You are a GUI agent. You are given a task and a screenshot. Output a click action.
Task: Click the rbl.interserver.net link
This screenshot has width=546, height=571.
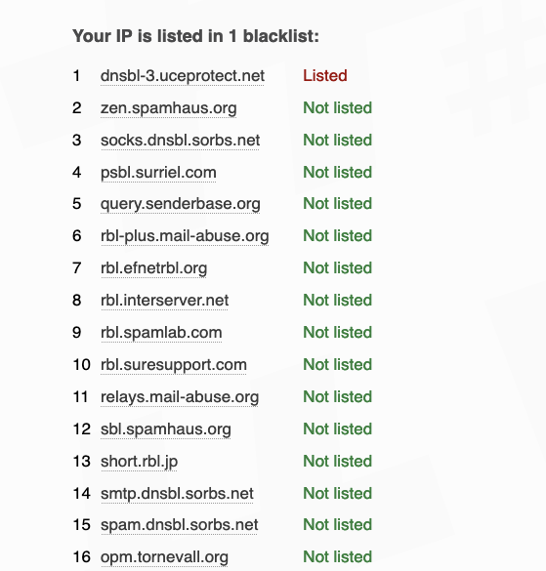click(164, 301)
